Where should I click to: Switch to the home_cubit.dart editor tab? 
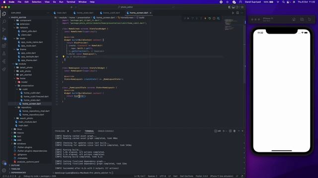[x=110, y=13]
